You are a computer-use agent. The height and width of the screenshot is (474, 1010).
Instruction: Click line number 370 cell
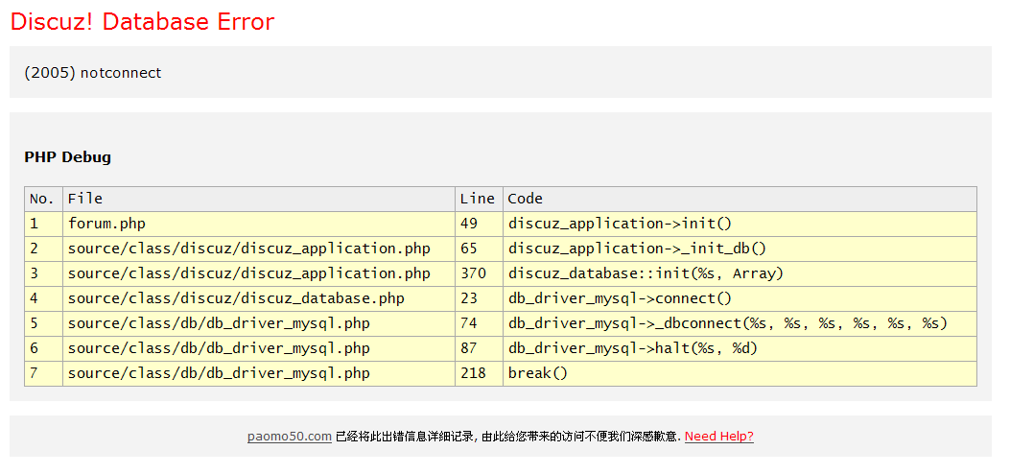tap(479, 273)
